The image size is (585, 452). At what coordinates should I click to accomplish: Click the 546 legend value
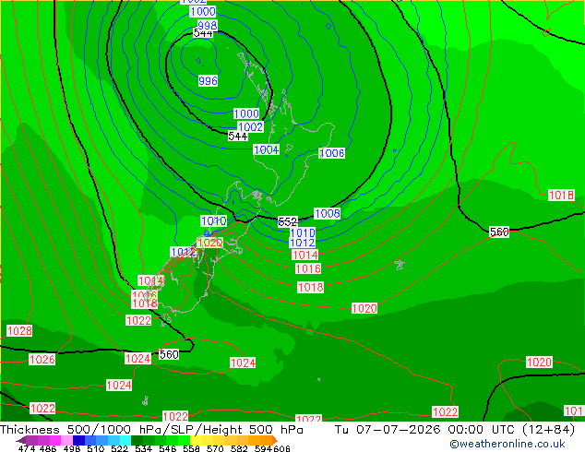tap(168, 448)
